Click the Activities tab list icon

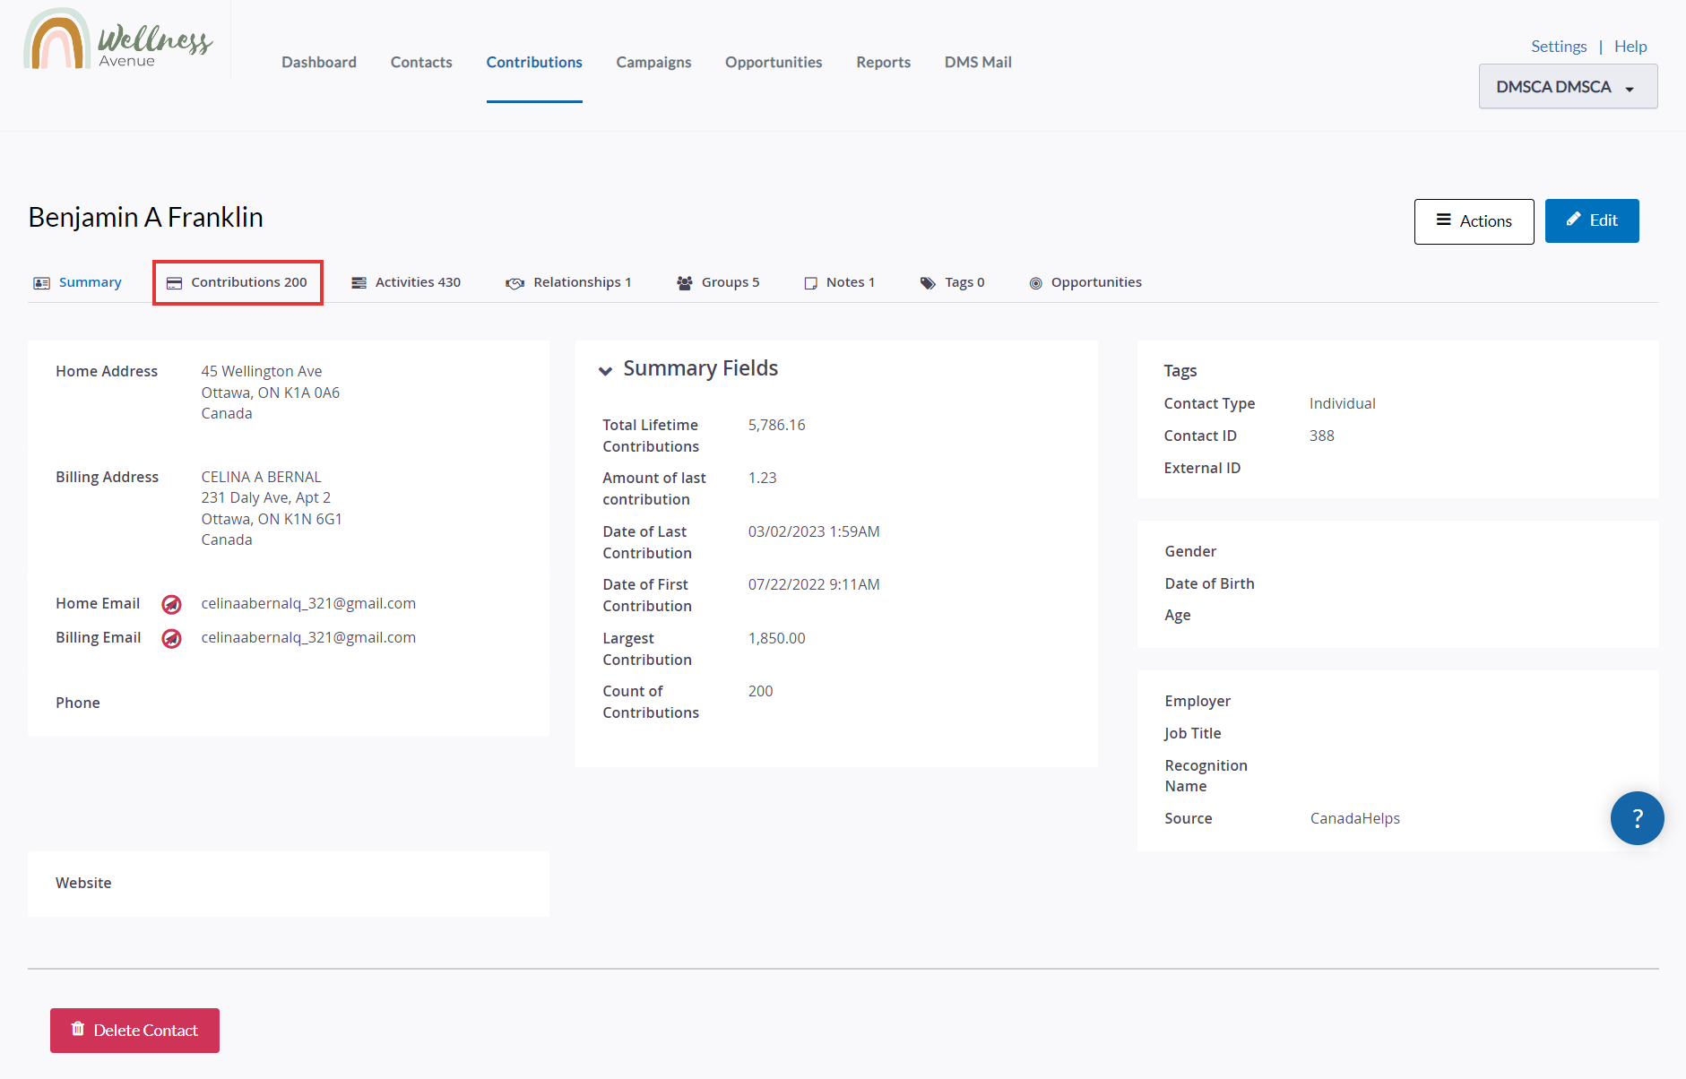[x=359, y=283]
